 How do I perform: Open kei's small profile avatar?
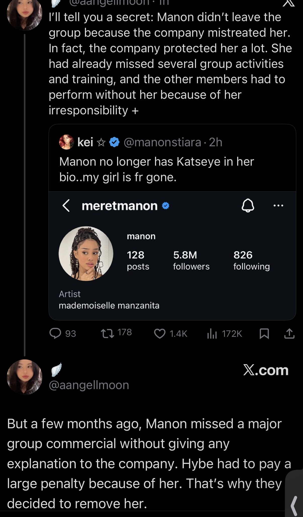[66, 142]
